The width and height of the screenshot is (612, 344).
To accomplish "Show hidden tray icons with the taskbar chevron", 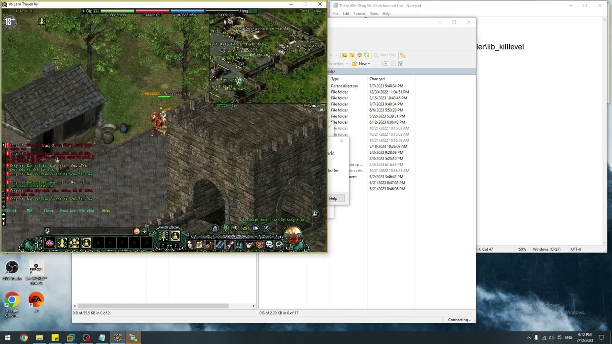I will 528,338.
